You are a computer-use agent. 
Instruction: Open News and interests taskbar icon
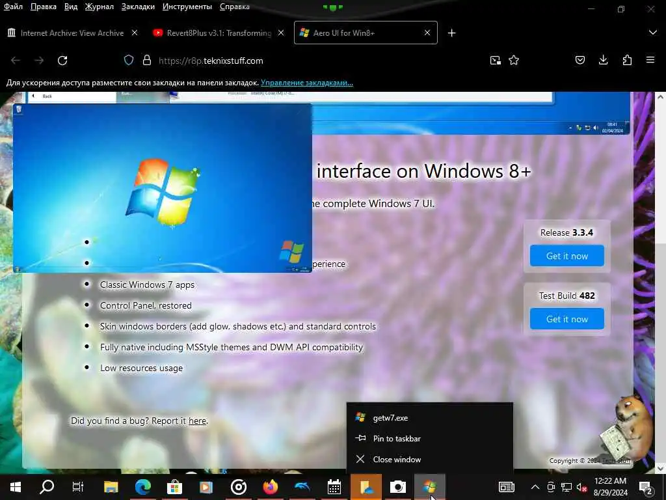pos(506,487)
